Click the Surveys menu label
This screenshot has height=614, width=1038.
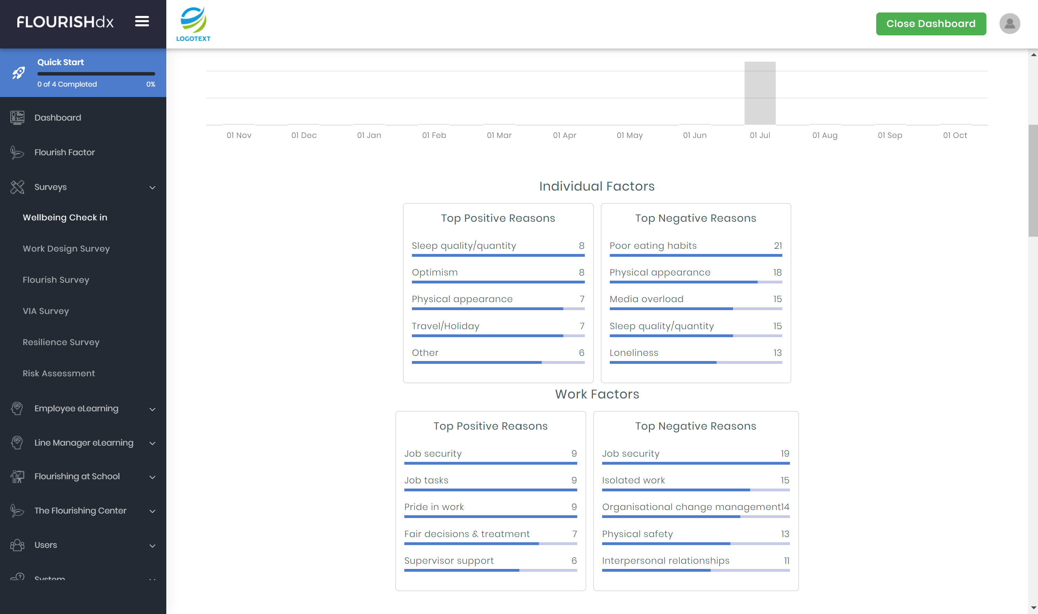click(x=51, y=187)
